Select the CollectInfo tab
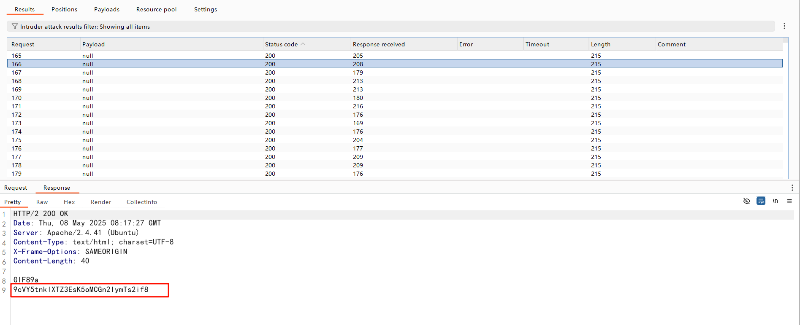The image size is (800, 325). (x=141, y=202)
